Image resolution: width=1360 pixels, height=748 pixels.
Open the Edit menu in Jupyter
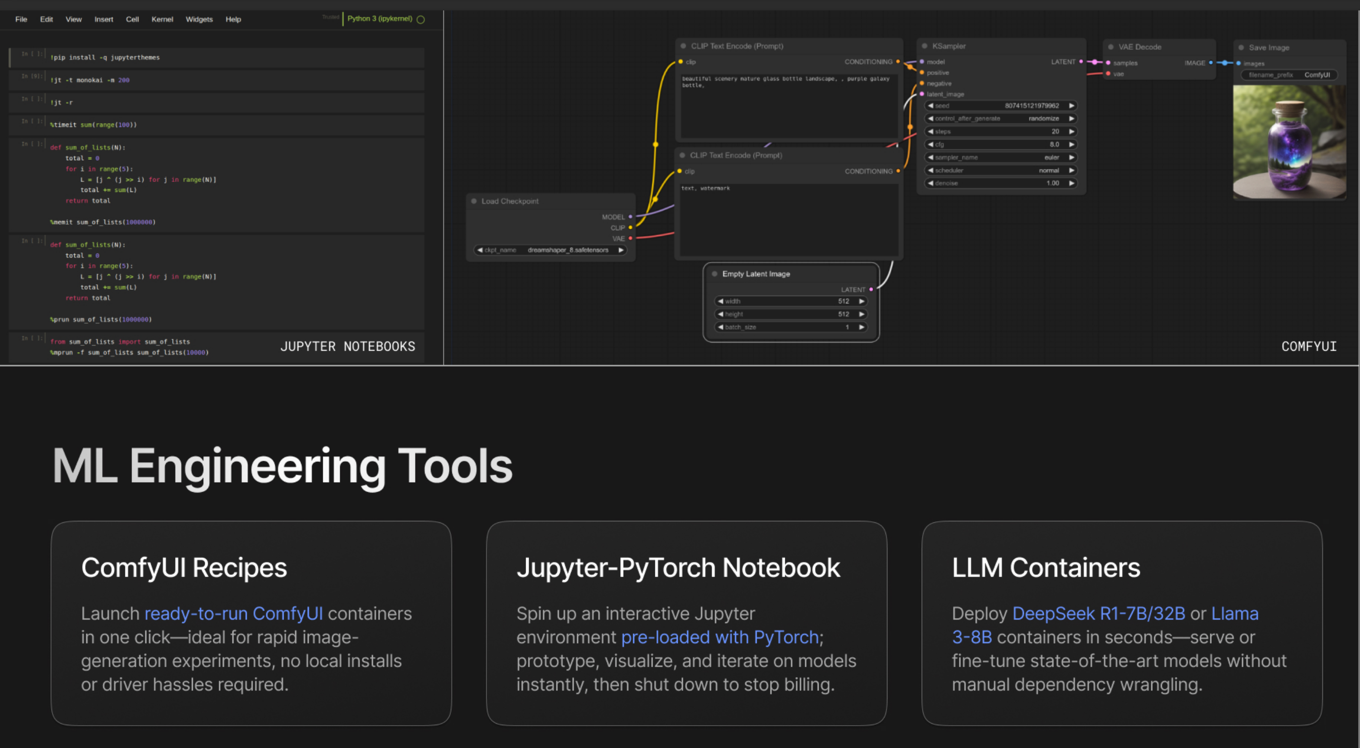coord(47,19)
